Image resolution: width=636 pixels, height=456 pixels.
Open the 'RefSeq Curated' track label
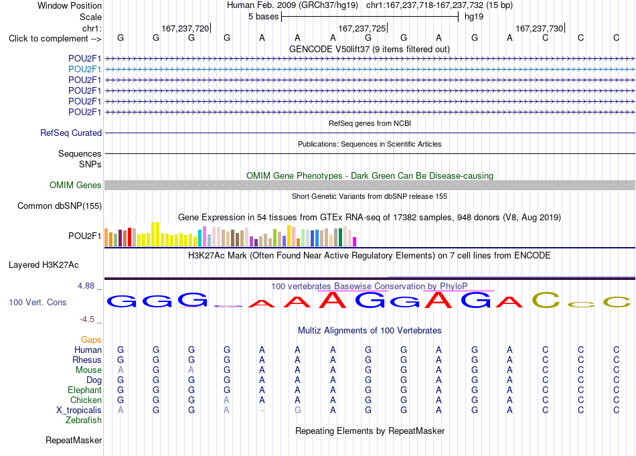tap(70, 133)
